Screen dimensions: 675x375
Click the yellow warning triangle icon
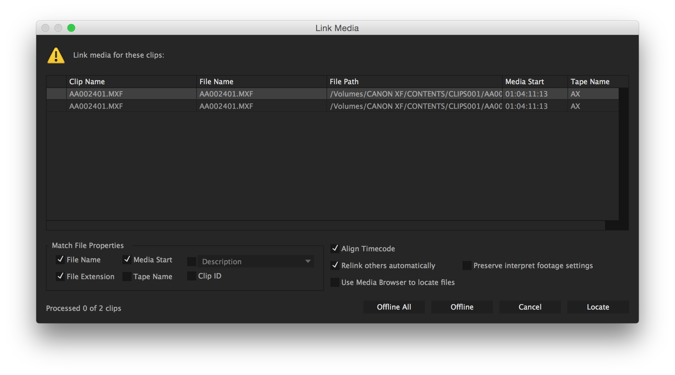56,56
